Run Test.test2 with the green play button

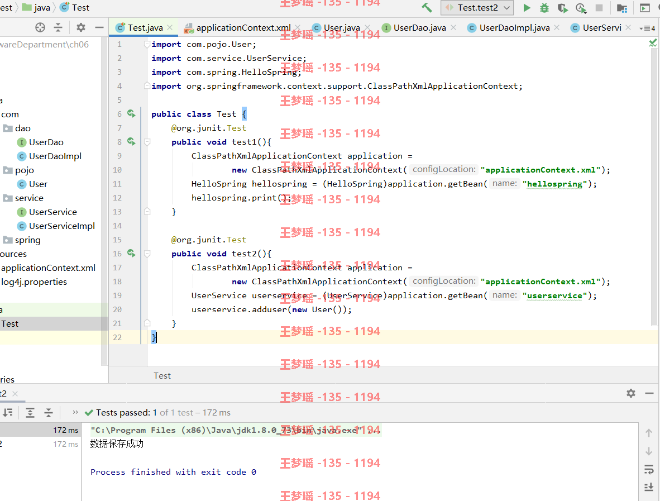tap(527, 8)
